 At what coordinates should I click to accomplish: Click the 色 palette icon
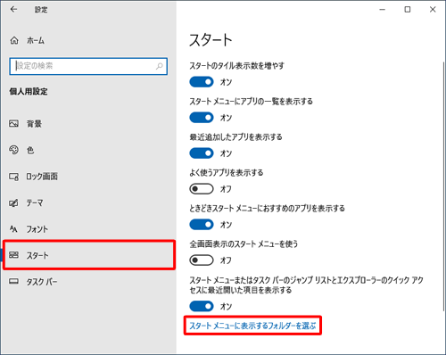tap(13, 150)
